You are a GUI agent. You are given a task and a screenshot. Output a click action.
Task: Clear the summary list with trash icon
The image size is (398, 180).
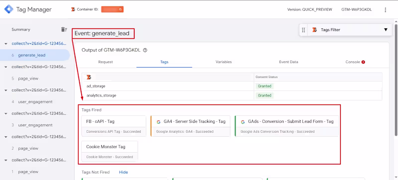(x=64, y=29)
